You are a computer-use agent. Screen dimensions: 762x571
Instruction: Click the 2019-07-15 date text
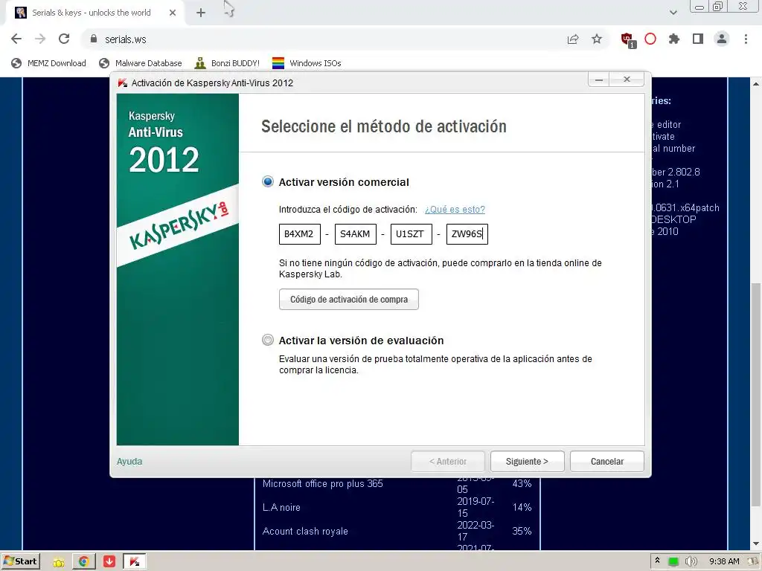click(x=476, y=507)
